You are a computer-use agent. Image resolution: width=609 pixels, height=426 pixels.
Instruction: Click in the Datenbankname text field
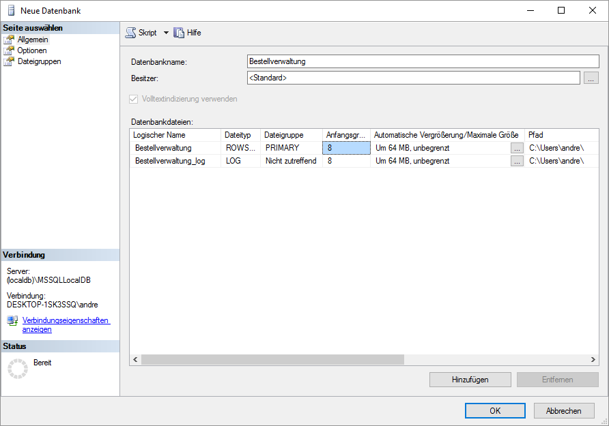pyautogui.click(x=423, y=61)
